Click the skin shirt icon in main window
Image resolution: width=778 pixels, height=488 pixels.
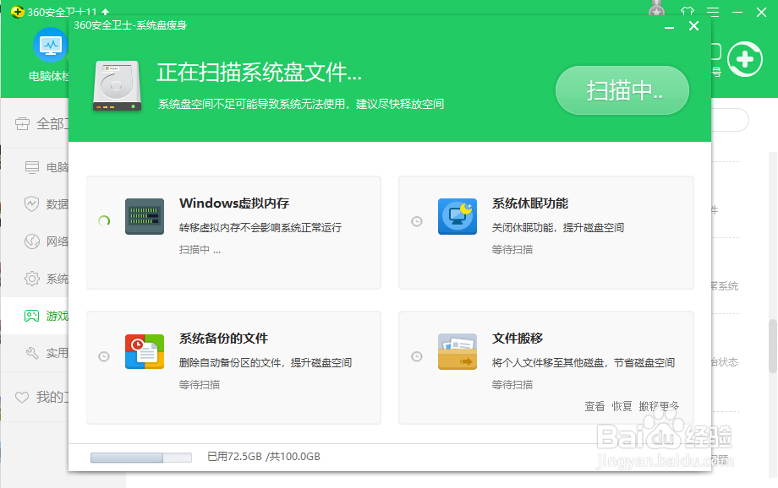[688, 11]
